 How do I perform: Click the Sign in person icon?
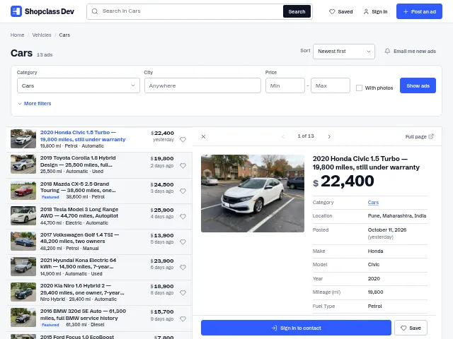pyautogui.click(x=366, y=11)
